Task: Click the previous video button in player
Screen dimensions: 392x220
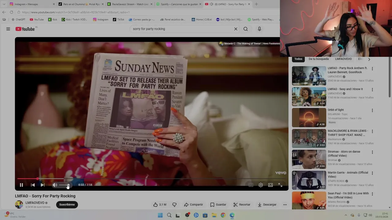Action: click(x=33, y=185)
